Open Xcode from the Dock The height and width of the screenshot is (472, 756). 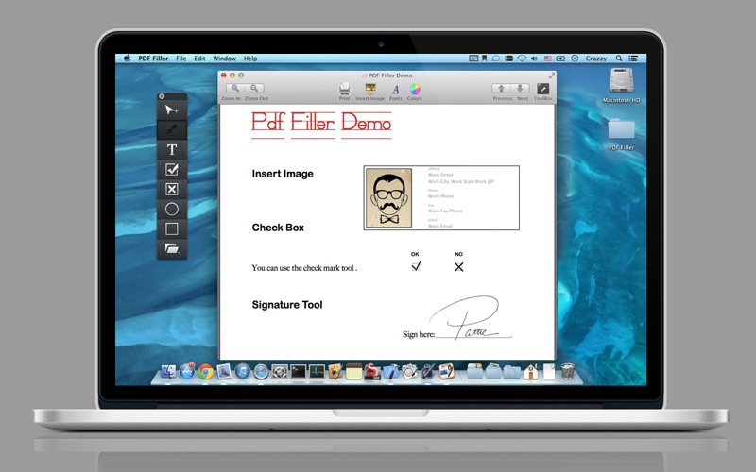391,371
